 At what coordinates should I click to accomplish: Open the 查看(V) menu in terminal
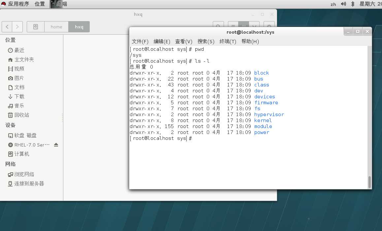[x=184, y=42]
